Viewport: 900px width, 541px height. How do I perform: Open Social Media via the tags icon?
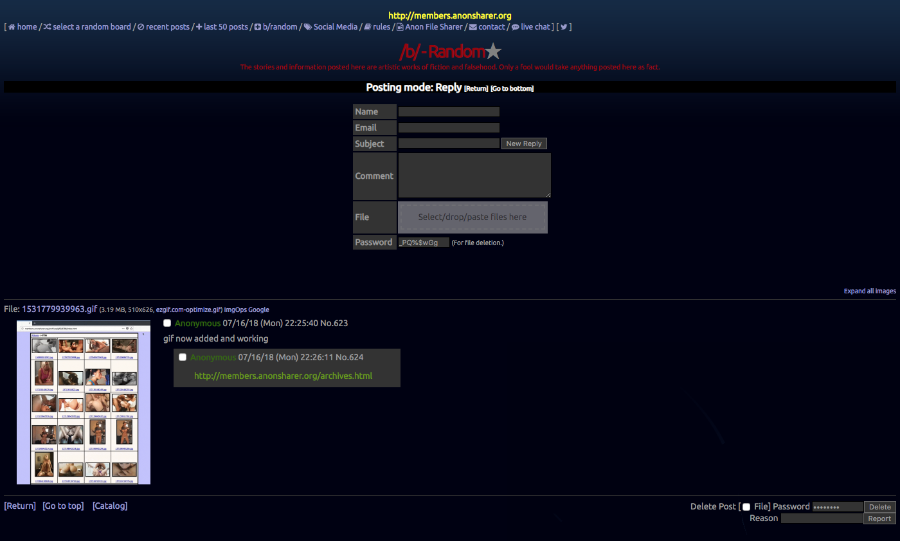pyautogui.click(x=308, y=27)
